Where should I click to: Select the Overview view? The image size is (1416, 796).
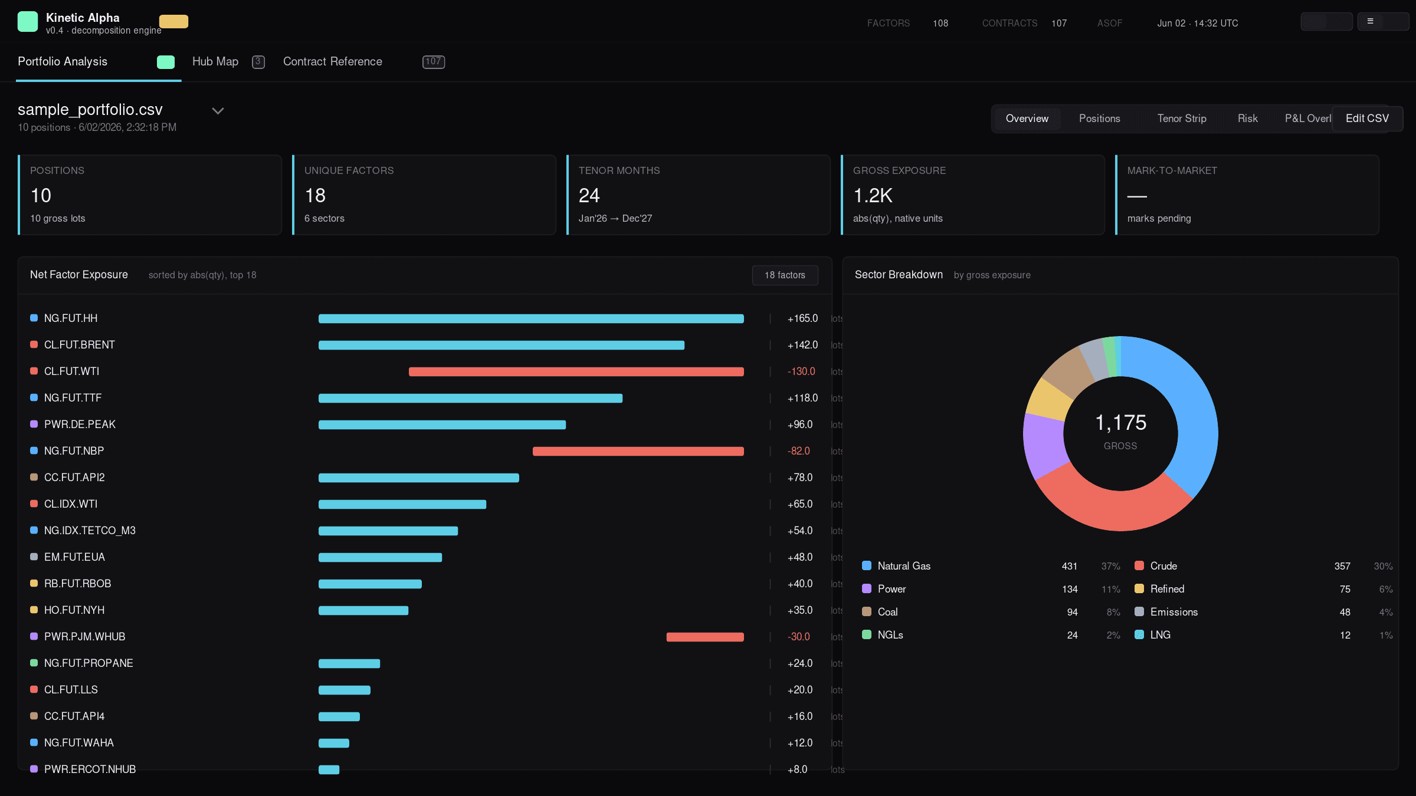tap(1027, 119)
